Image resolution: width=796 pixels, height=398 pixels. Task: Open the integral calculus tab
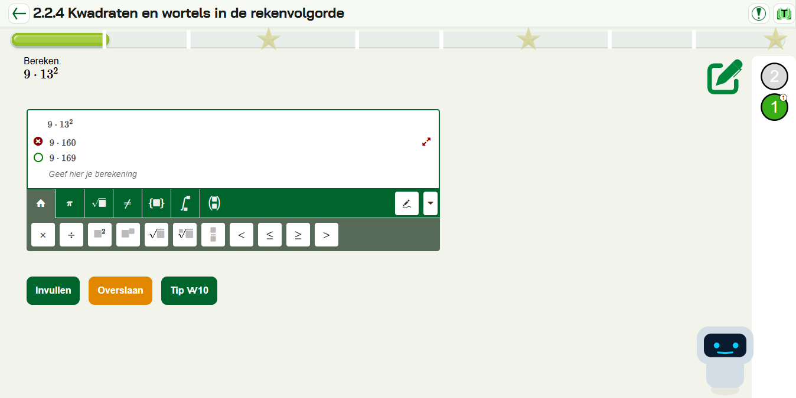click(185, 203)
